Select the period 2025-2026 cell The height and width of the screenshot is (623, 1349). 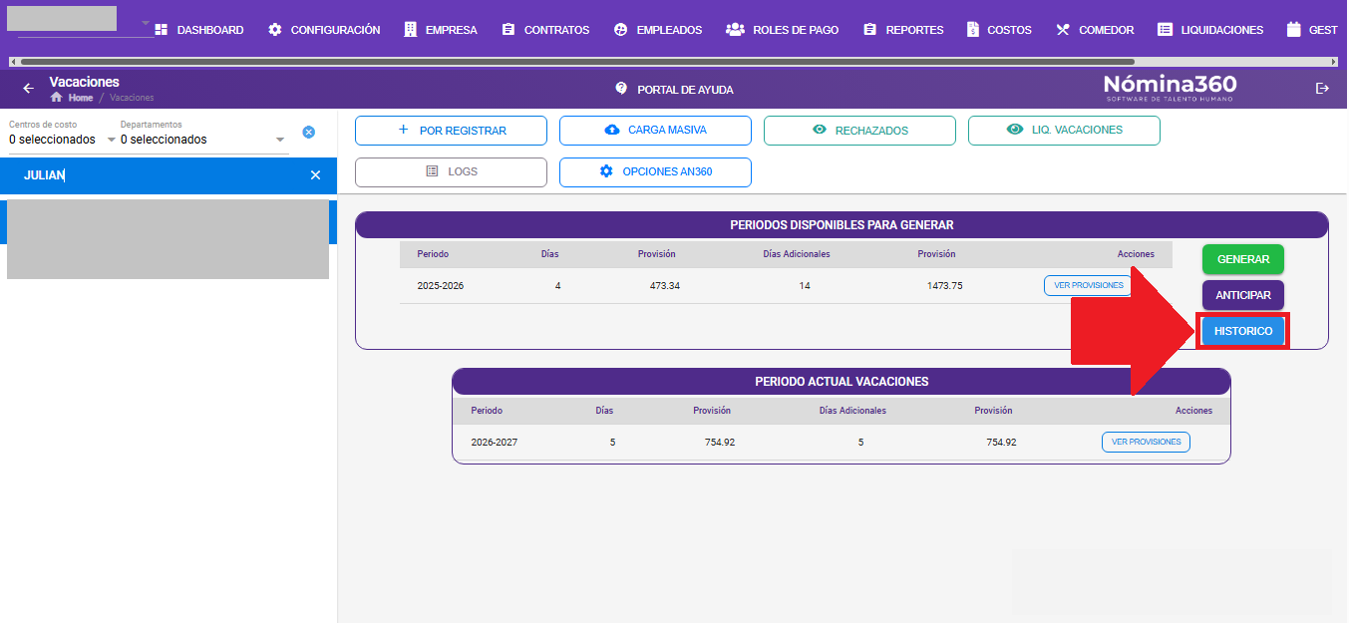440,286
